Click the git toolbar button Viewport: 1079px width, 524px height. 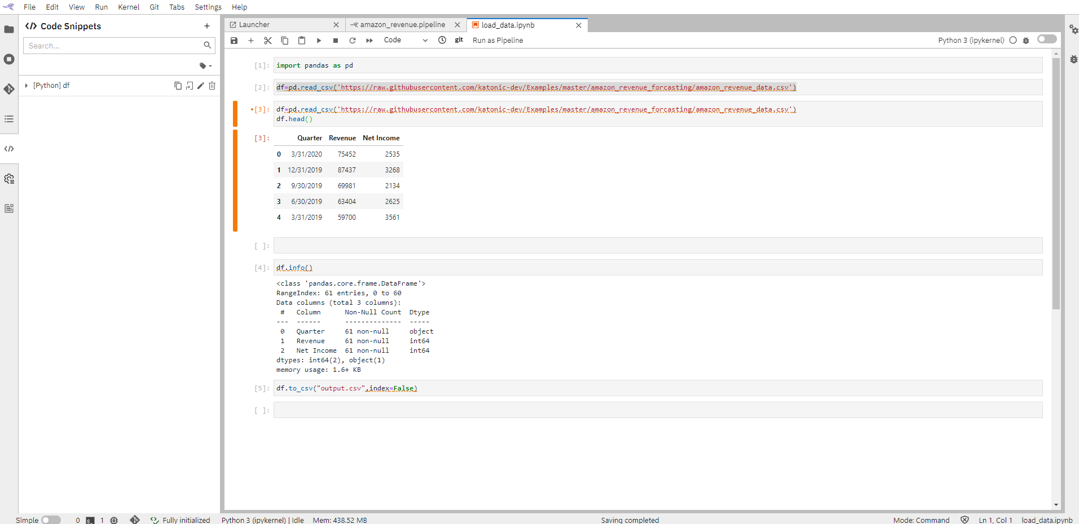pyautogui.click(x=459, y=40)
